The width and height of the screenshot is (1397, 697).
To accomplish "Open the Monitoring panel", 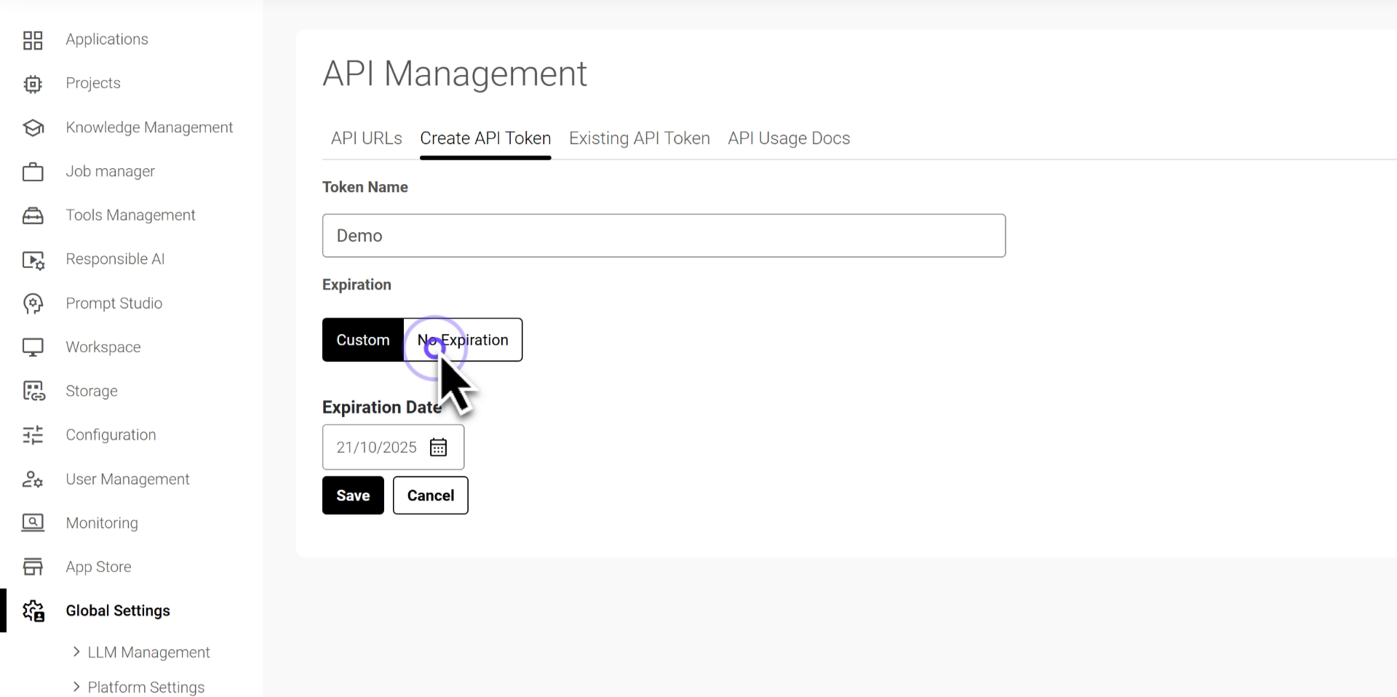I will point(101,522).
